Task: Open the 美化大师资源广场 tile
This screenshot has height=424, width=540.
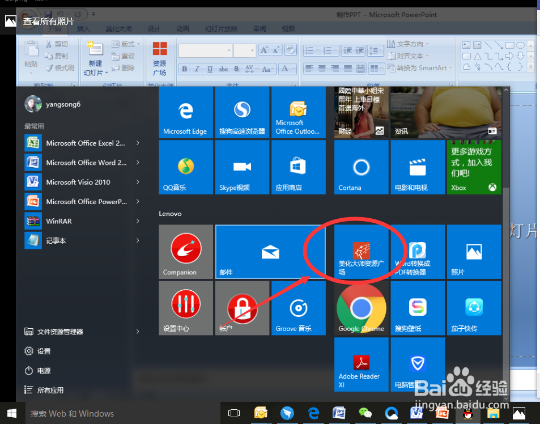Action: pyautogui.click(x=362, y=252)
